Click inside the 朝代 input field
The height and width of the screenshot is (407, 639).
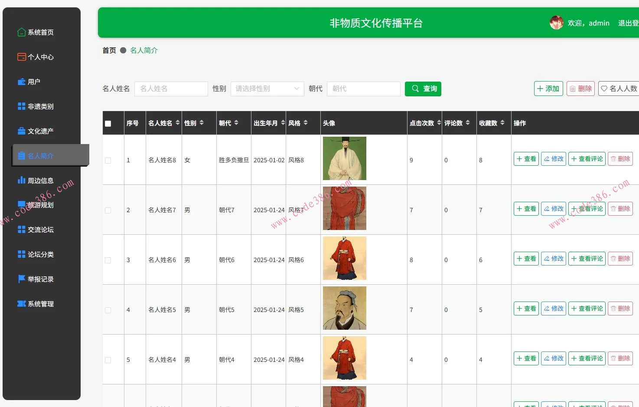coord(363,89)
